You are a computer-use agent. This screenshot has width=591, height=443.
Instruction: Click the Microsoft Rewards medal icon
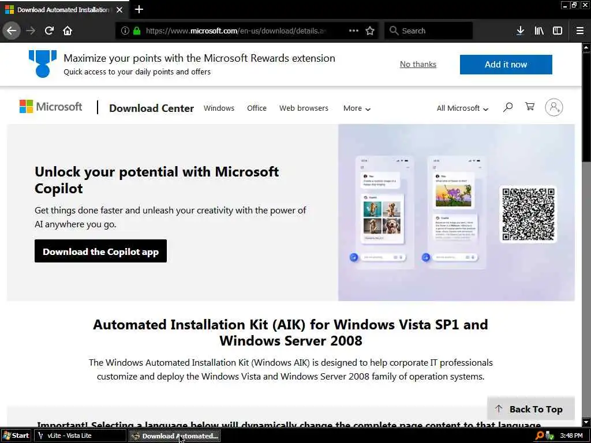43,63
